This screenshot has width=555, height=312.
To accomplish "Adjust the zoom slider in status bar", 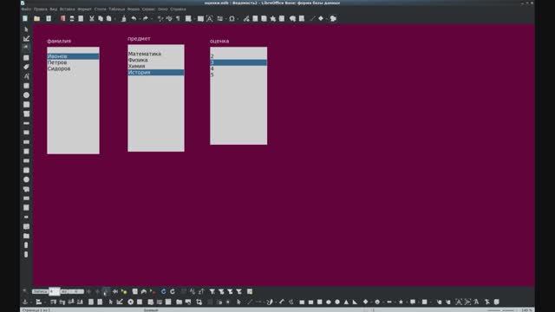I will (x=500, y=310).
